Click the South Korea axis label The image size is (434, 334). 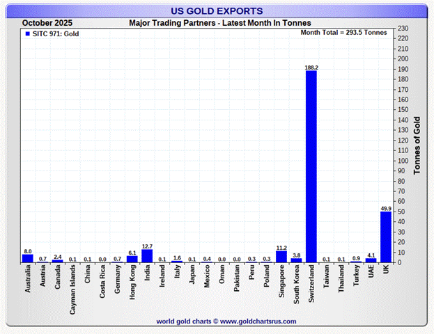(296, 285)
